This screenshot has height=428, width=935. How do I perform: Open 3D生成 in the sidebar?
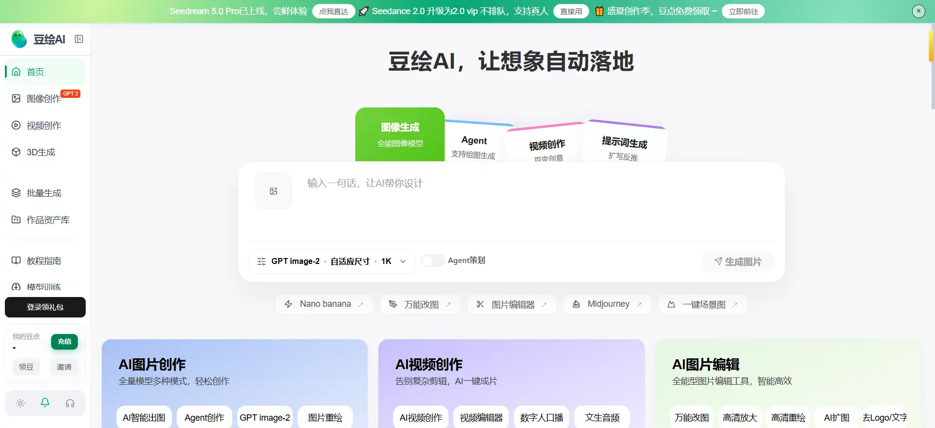(x=45, y=152)
